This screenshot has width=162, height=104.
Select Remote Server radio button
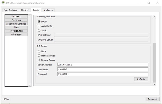39,60
